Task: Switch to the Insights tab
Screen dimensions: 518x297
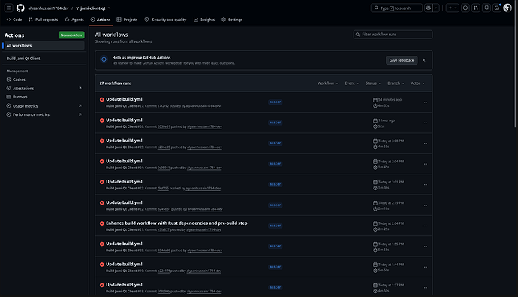Action: click(204, 20)
